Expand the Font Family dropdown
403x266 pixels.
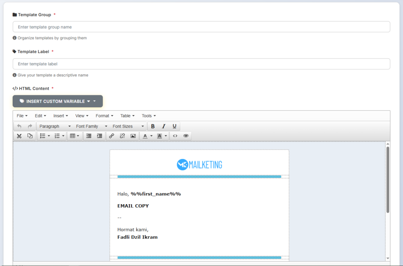click(x=91, y=126)
